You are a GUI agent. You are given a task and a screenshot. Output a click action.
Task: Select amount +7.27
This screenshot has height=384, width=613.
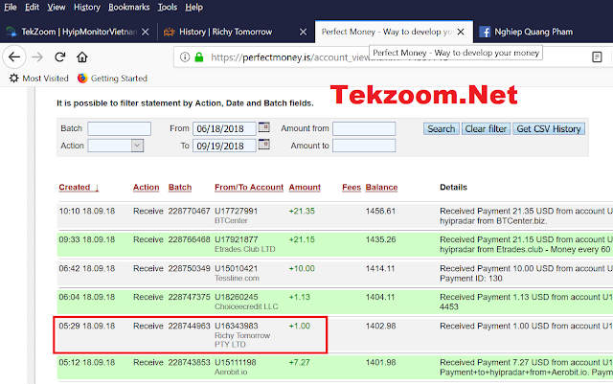coord(299,363)
